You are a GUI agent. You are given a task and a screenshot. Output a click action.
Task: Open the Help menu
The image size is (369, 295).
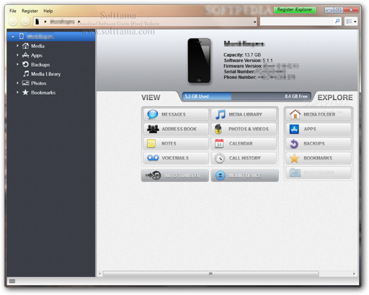coord(48,11)
